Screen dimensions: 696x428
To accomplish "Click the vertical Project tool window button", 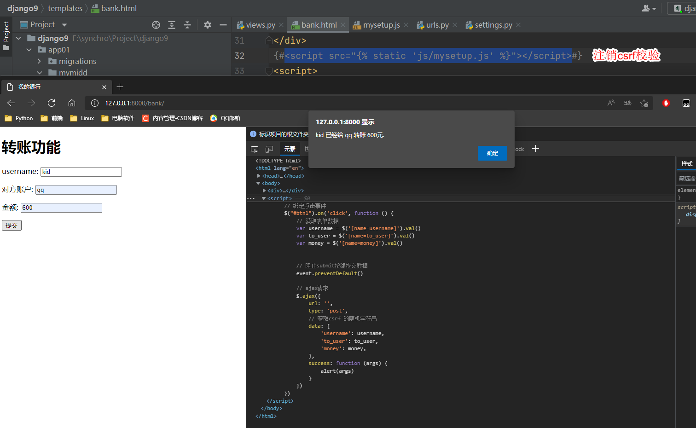I will coord(6,37).
